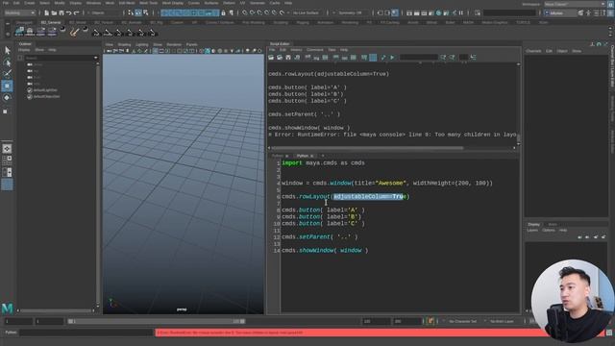Open No Character Set dropdown
The width and height of the screenshot is (615, 346).
pos(462,321)
